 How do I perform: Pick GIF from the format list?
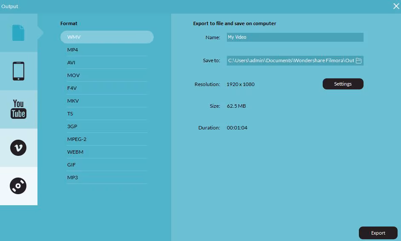click(x=107, y=165)
